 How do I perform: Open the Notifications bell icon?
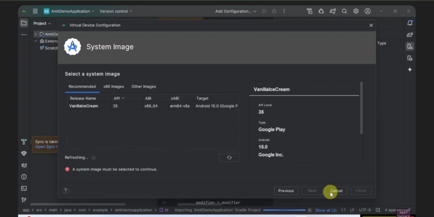click(410, 23)
